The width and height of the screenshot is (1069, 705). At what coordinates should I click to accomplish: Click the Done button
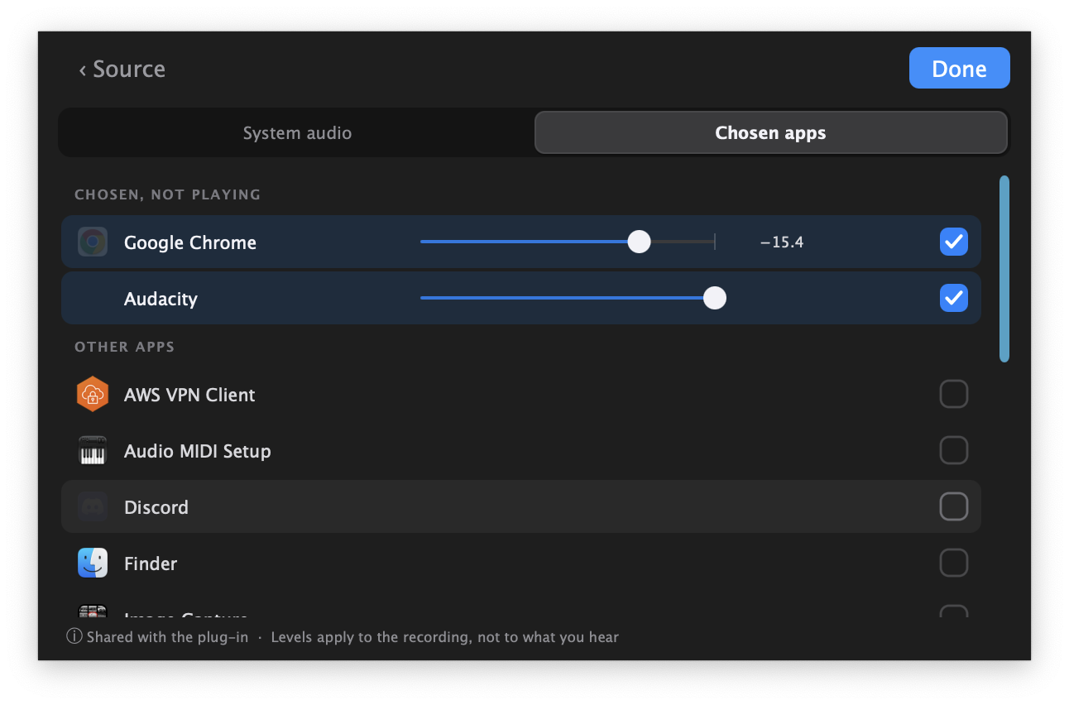pos(960,68)
